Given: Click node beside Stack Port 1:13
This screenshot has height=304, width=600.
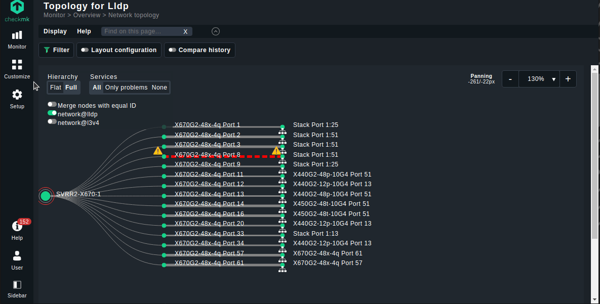Looking at the screenshot, I should coord(283,236).
